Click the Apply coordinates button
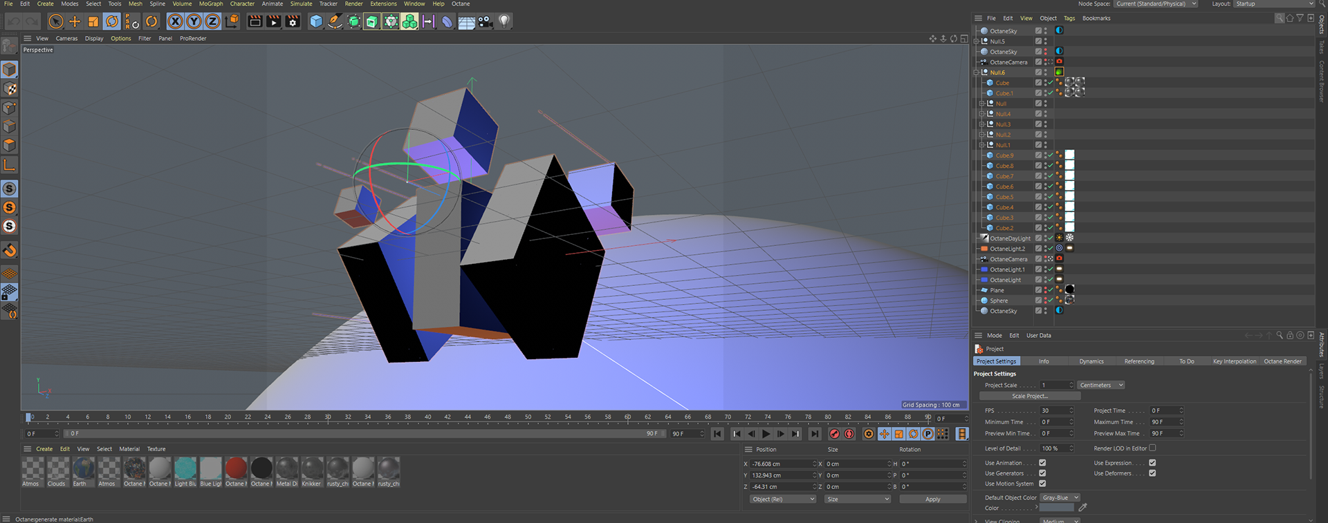 coord(932,499)
